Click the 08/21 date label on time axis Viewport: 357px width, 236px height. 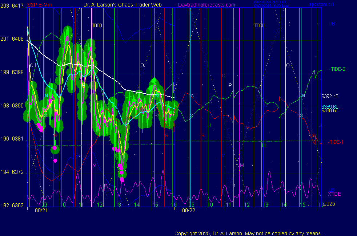41,210
